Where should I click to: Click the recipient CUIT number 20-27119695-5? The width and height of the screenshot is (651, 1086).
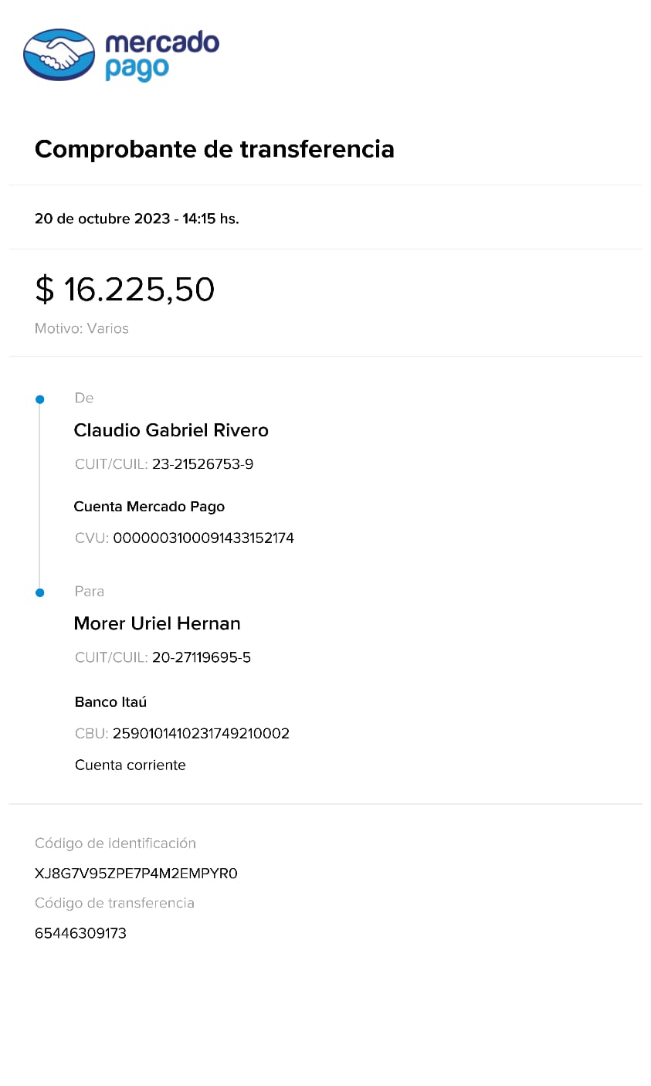tap(201, 657)
